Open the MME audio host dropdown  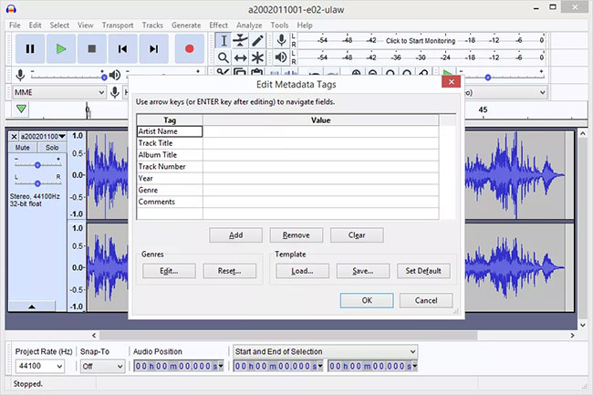pos(59,92)
